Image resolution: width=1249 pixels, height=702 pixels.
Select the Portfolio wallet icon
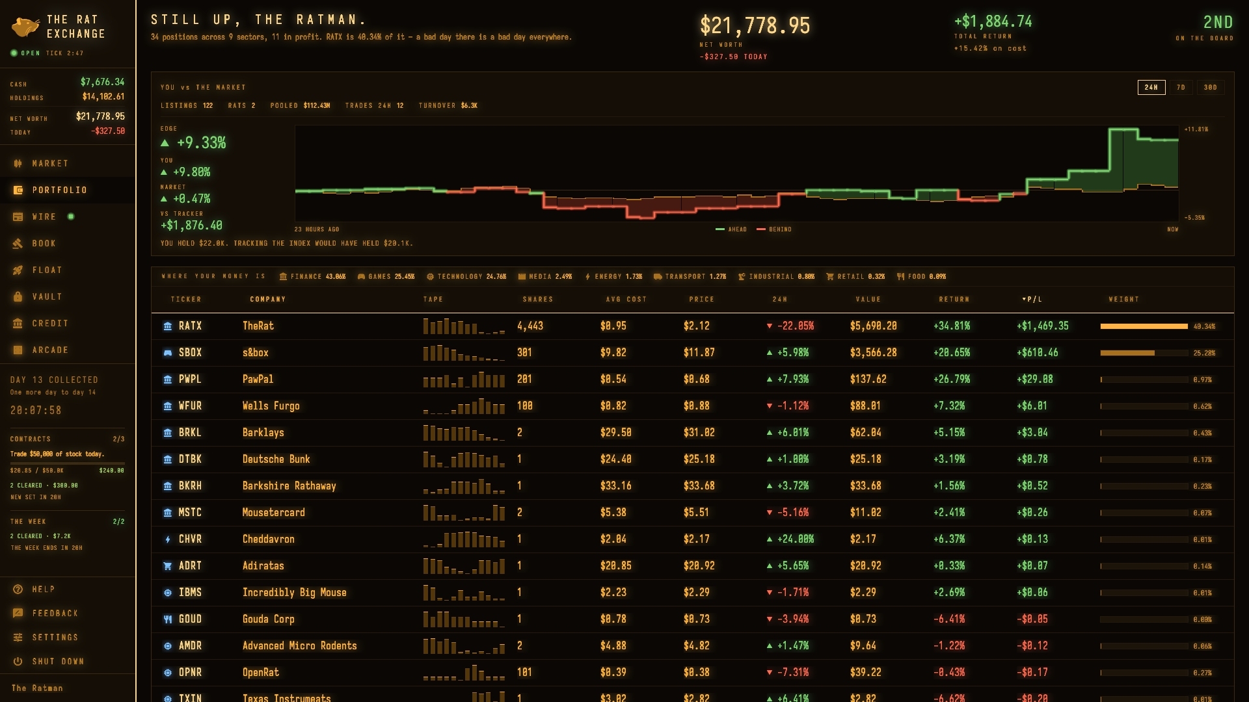[18, 190]
